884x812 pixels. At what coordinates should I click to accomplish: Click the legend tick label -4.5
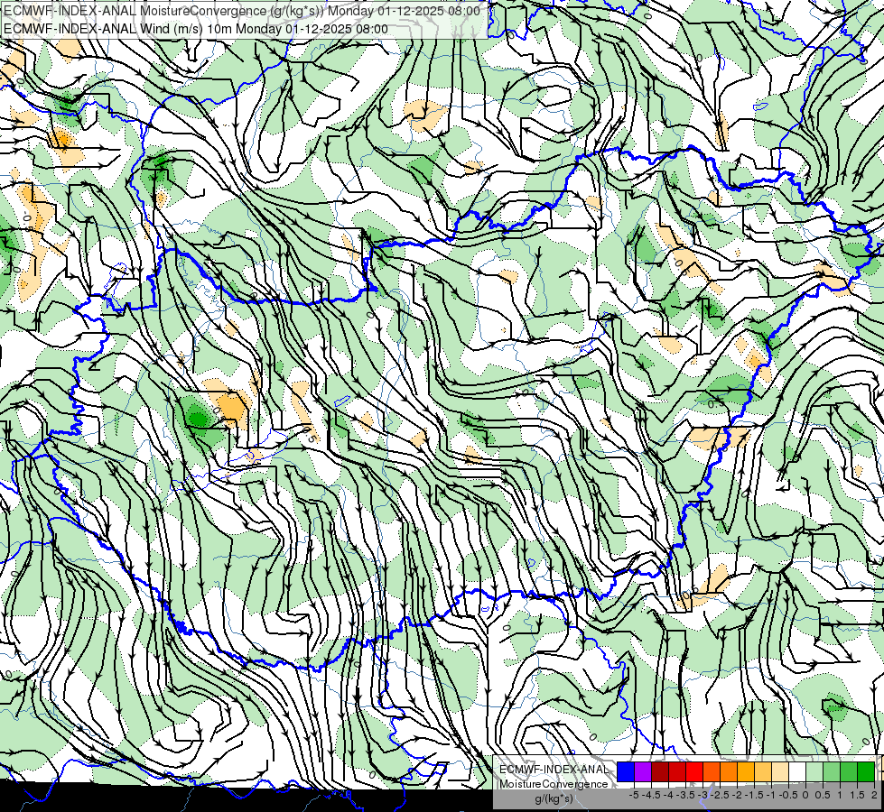(x=652, y=795)
